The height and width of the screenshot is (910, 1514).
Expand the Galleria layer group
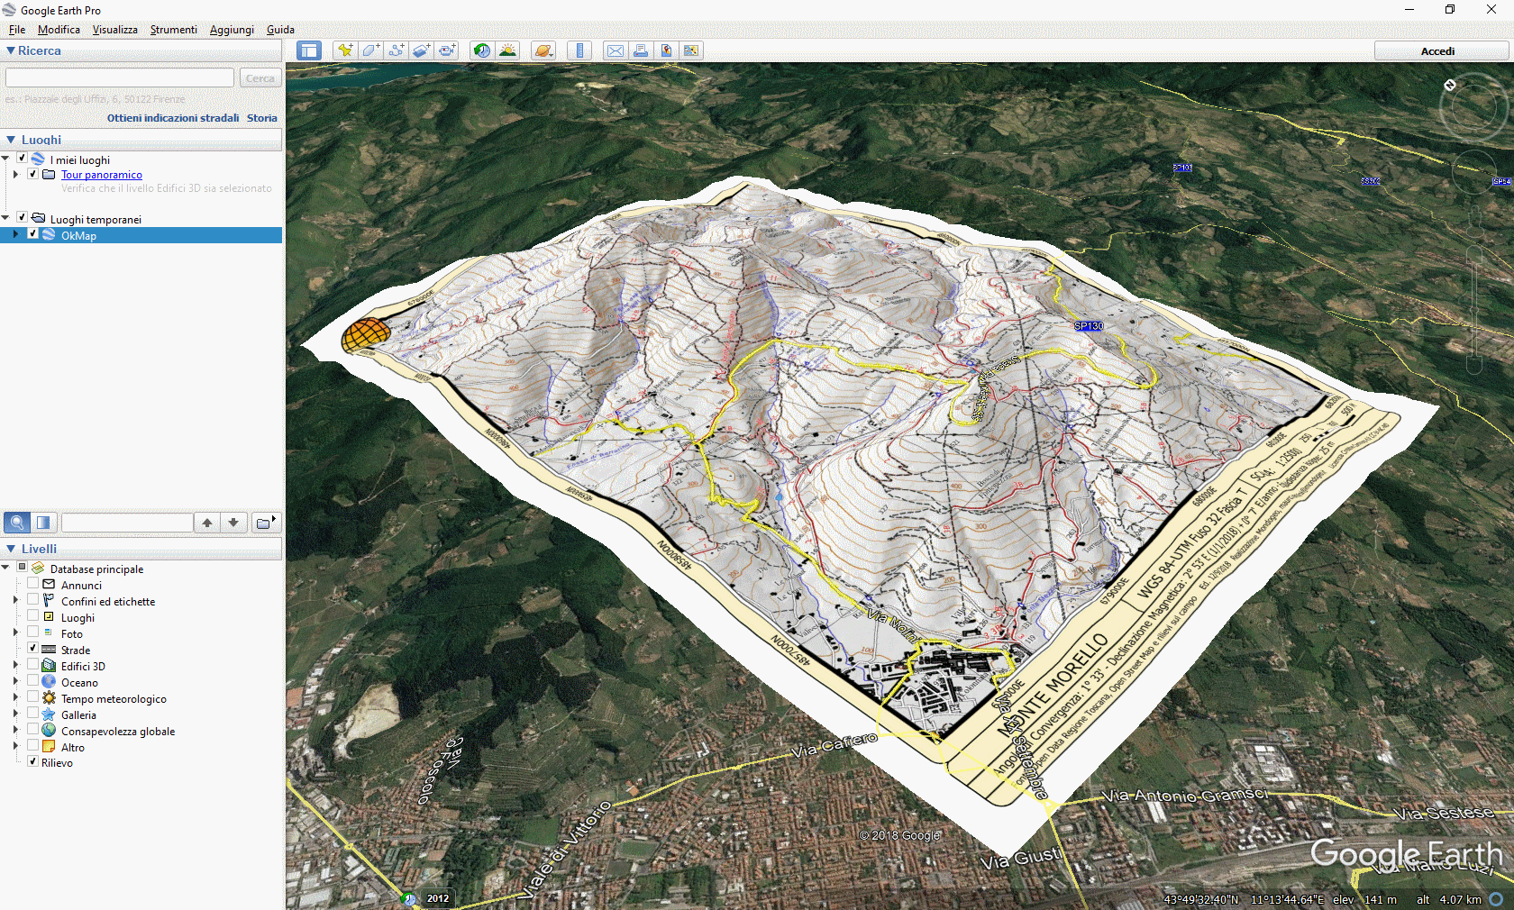[x=15, y=714]
